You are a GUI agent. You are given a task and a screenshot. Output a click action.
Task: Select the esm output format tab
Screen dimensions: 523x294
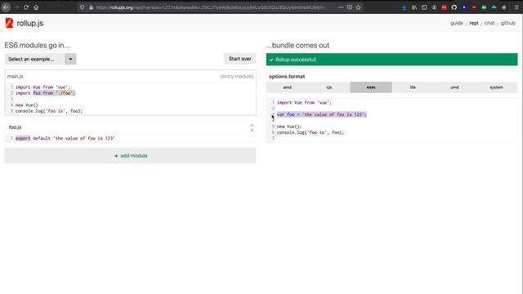coord(371,87)
